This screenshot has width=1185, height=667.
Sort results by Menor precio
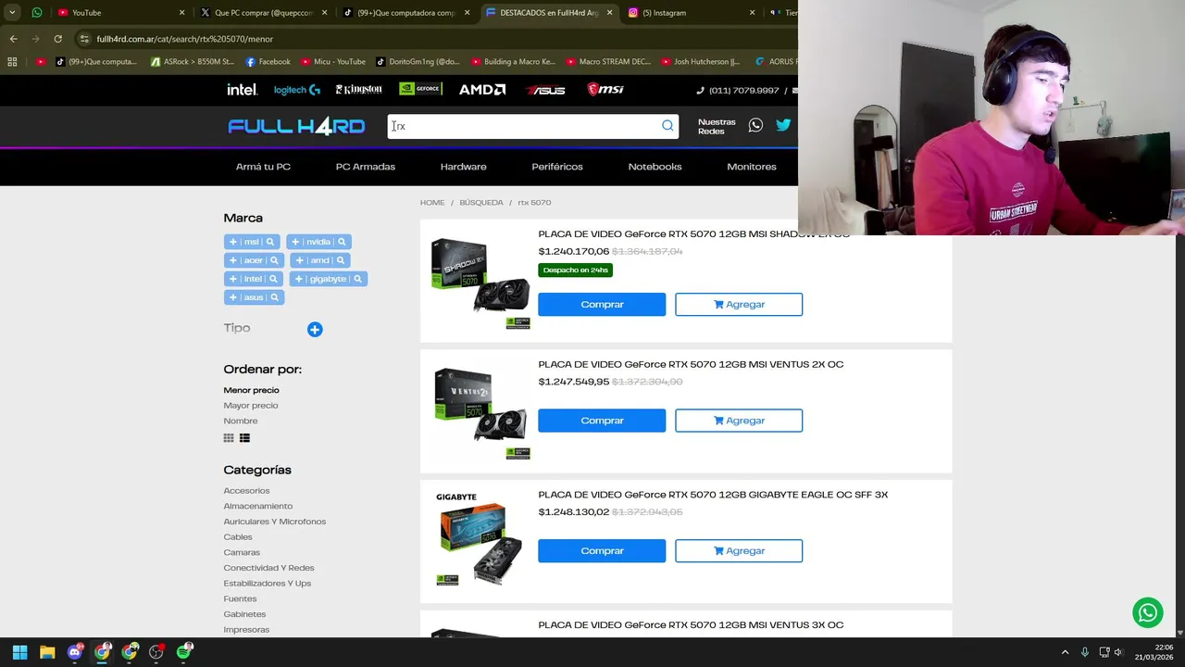point(251,390)
